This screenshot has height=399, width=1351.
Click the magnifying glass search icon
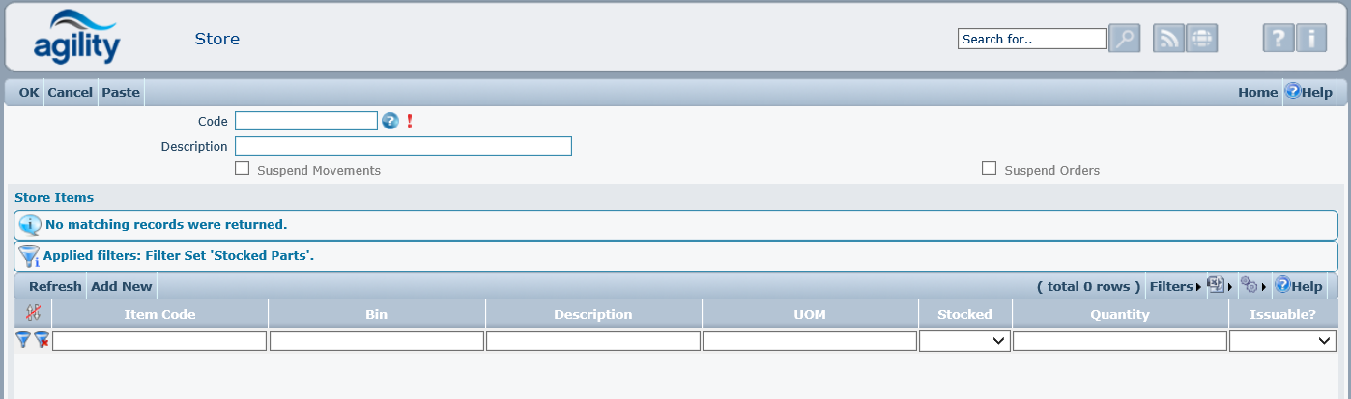point(1124,39)
